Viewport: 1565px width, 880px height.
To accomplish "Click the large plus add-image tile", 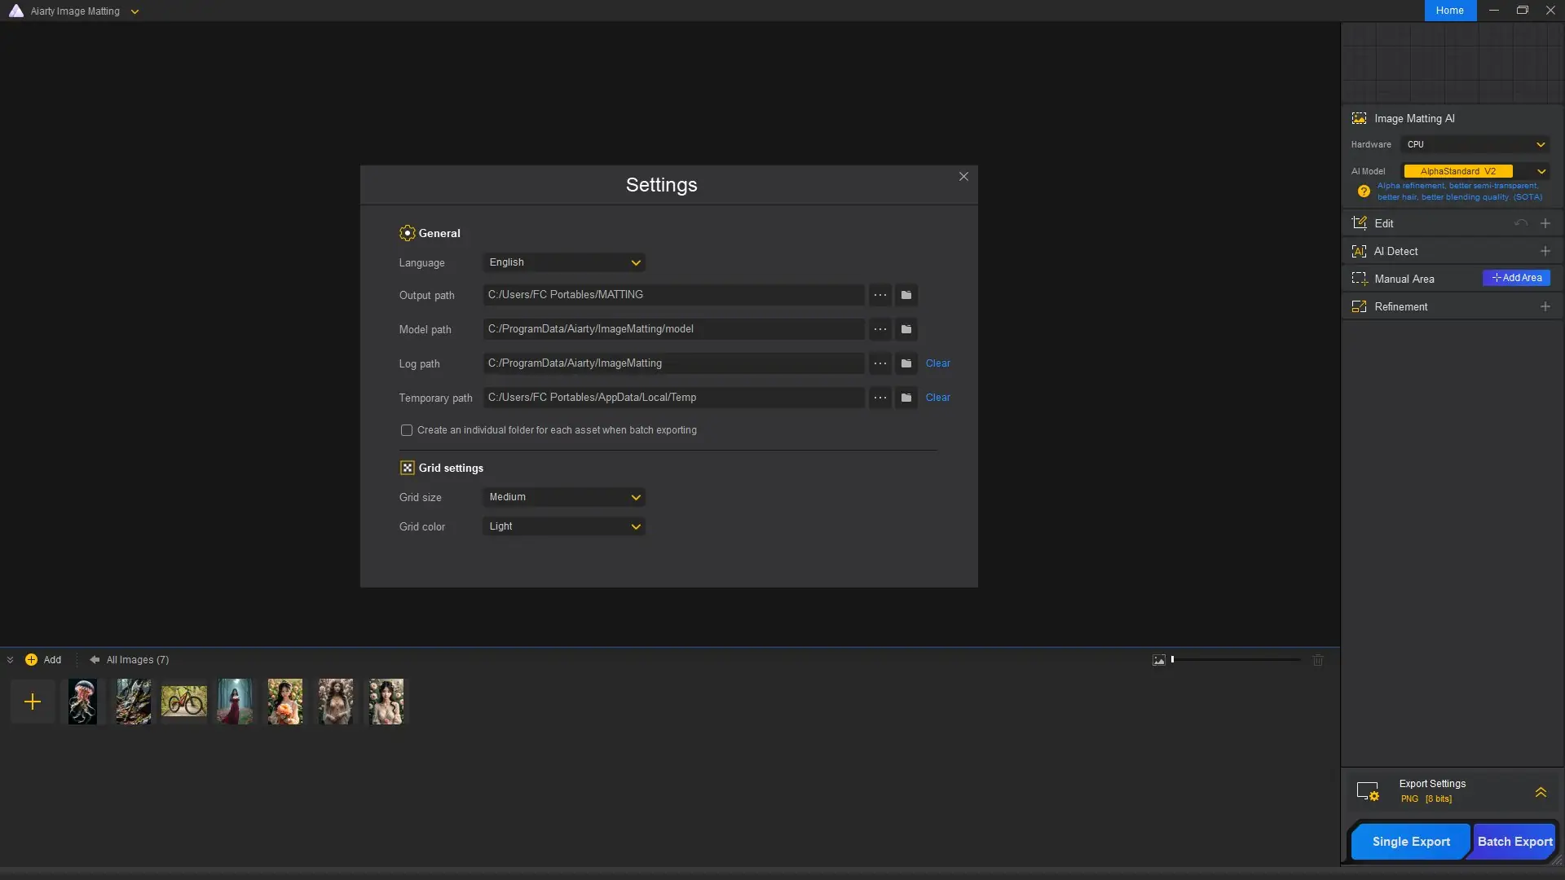I will point(33,702).
